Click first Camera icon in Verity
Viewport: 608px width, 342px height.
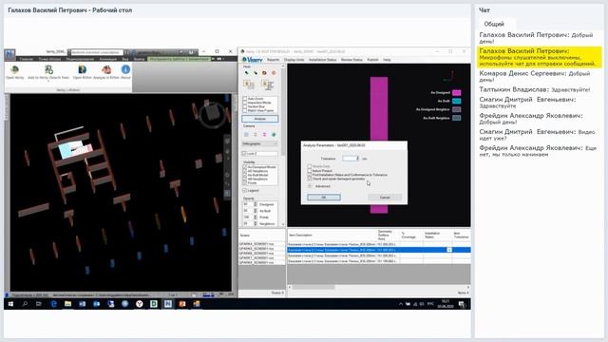coord(247,135)
